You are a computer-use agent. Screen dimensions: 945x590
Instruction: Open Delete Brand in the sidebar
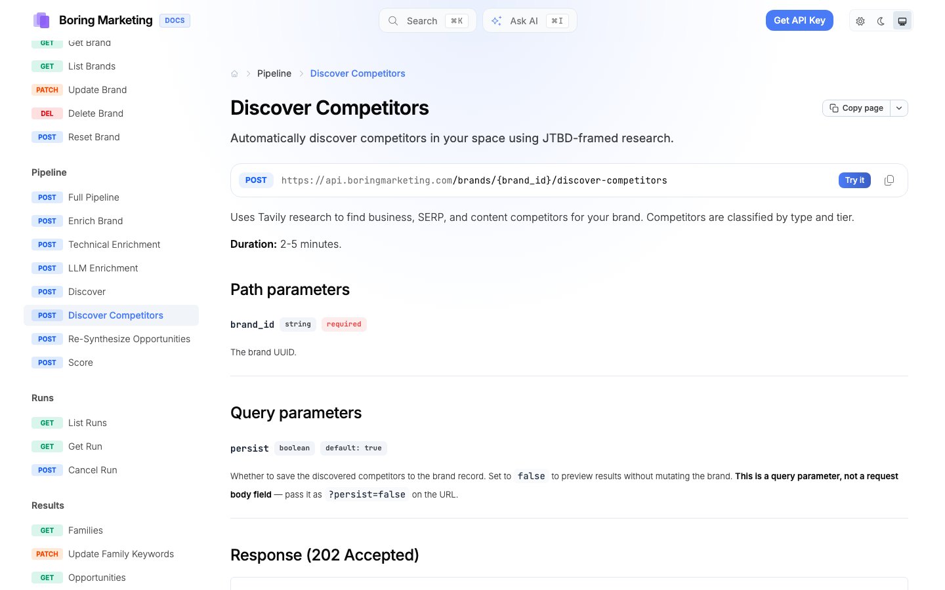click(x=112, y=113)
